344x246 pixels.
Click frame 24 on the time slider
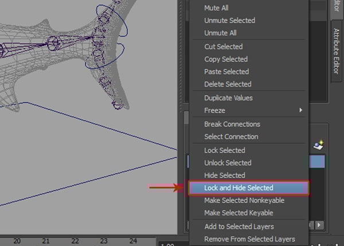click(133, 241)
